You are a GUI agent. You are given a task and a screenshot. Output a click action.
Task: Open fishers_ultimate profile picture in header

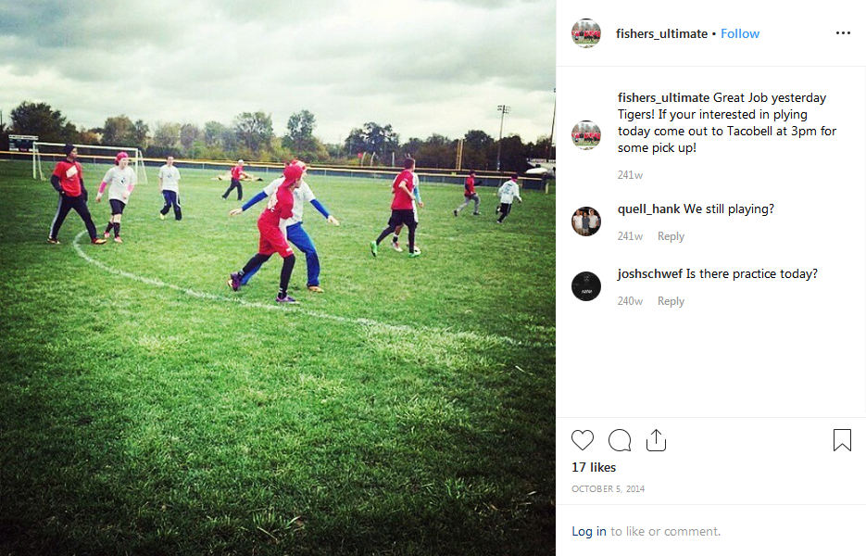click(x=586, y=33)
